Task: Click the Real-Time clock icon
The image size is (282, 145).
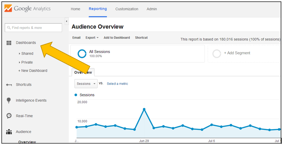Action: pos(9,116)
